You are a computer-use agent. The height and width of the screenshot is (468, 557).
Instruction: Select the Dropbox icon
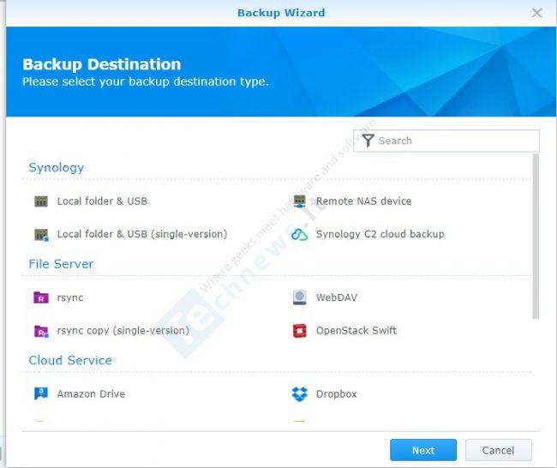(x=299, y=394)
